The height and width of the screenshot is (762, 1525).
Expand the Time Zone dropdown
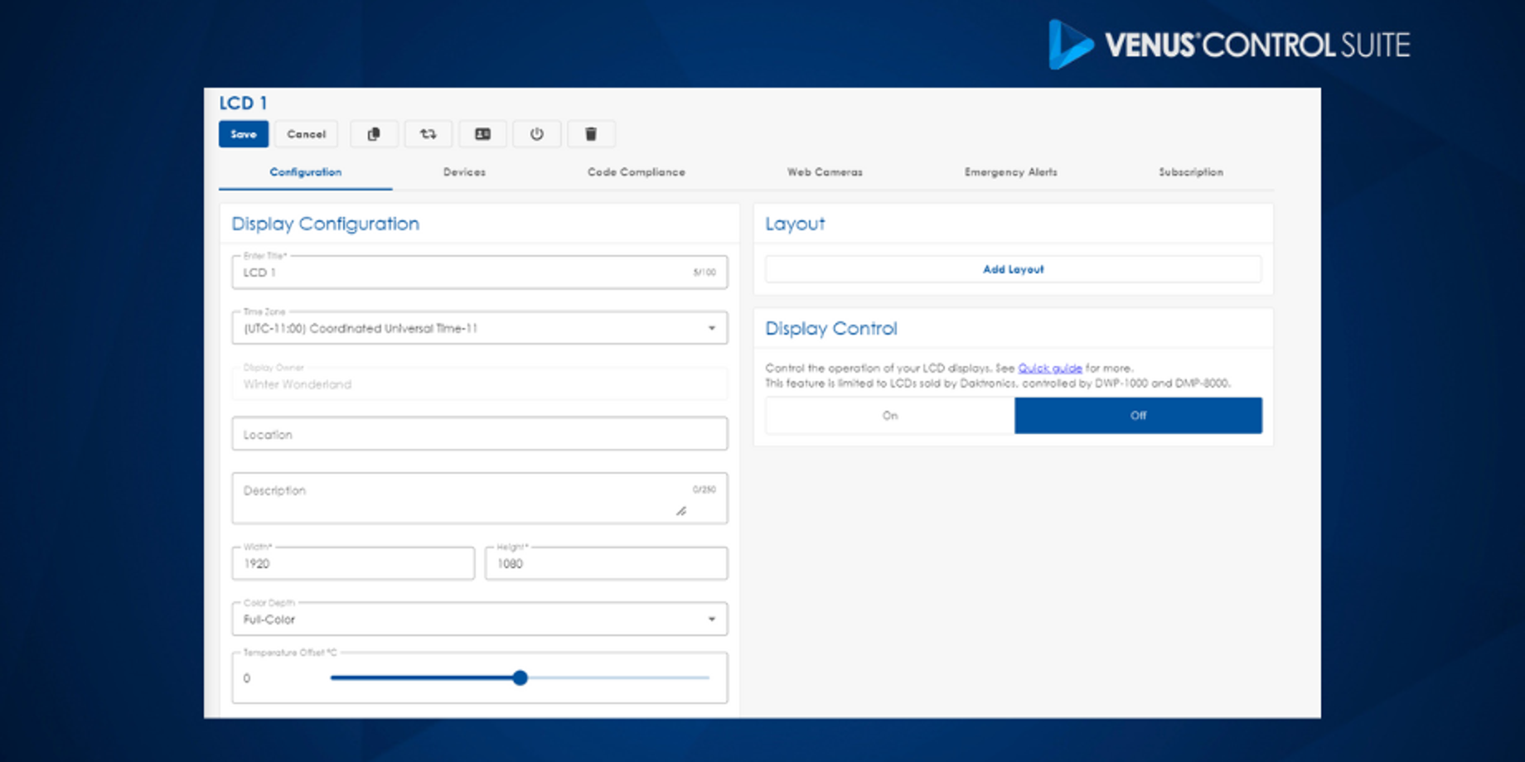(711, 329)
